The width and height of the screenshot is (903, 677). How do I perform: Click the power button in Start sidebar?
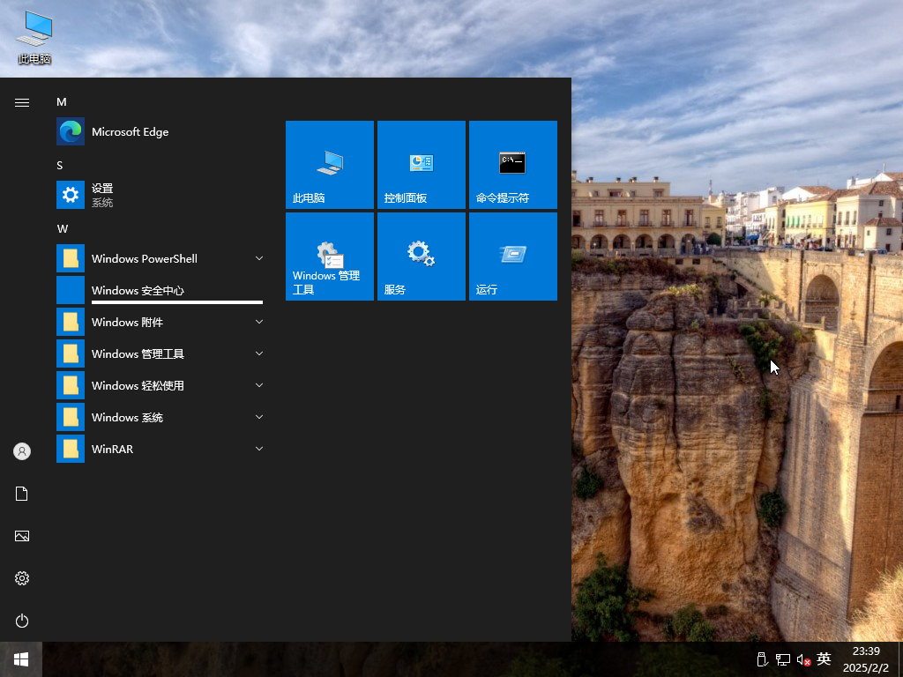[22, 621]
